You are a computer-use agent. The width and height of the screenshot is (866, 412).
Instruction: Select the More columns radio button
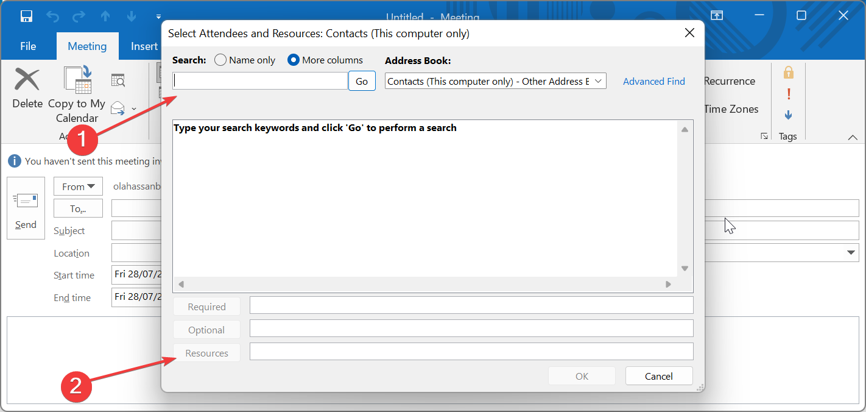click(294, 60)
